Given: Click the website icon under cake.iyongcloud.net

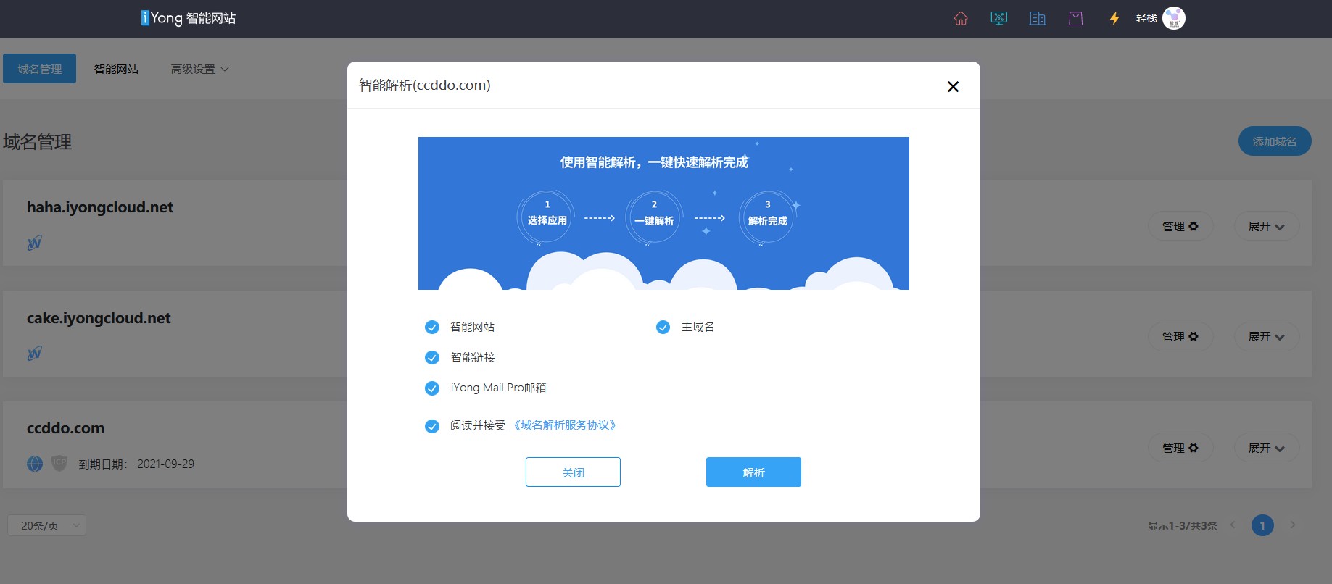Looking at the screenshot, I should pos(34,354).
